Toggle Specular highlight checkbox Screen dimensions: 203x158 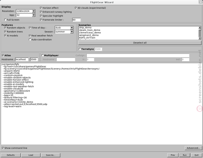pyautogui.click(x=41, y=16)
